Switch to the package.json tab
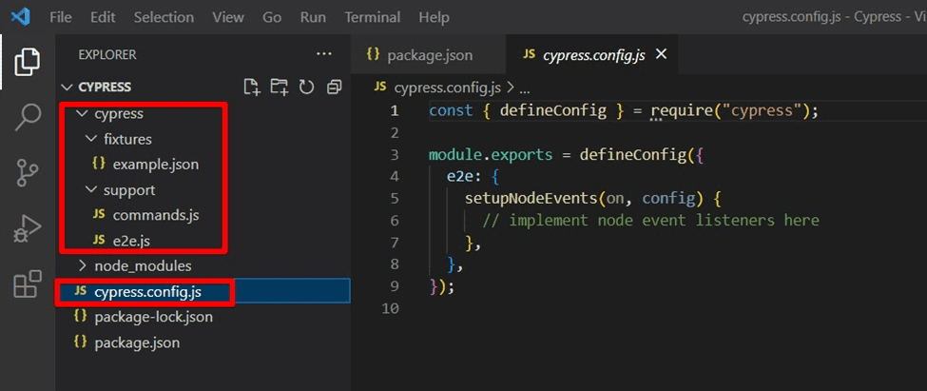 tap(430, 55)
